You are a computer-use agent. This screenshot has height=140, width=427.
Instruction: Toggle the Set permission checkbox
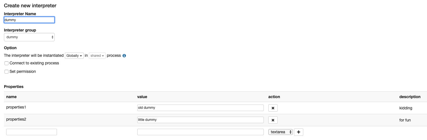coord(6,72)
